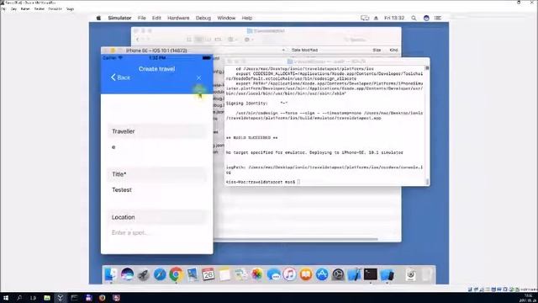The height and width of the screenshot is (303, 538).
Task: Click the Kind column header in Finder
Action: click(393, 50)
